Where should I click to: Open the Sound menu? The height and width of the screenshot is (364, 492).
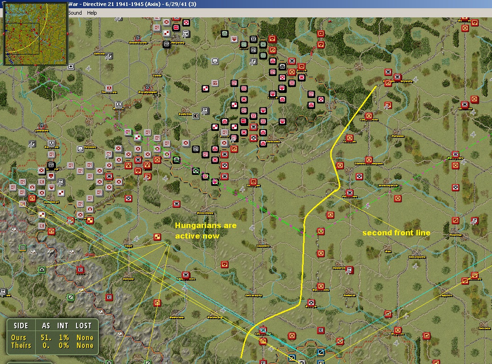[75, 13]
